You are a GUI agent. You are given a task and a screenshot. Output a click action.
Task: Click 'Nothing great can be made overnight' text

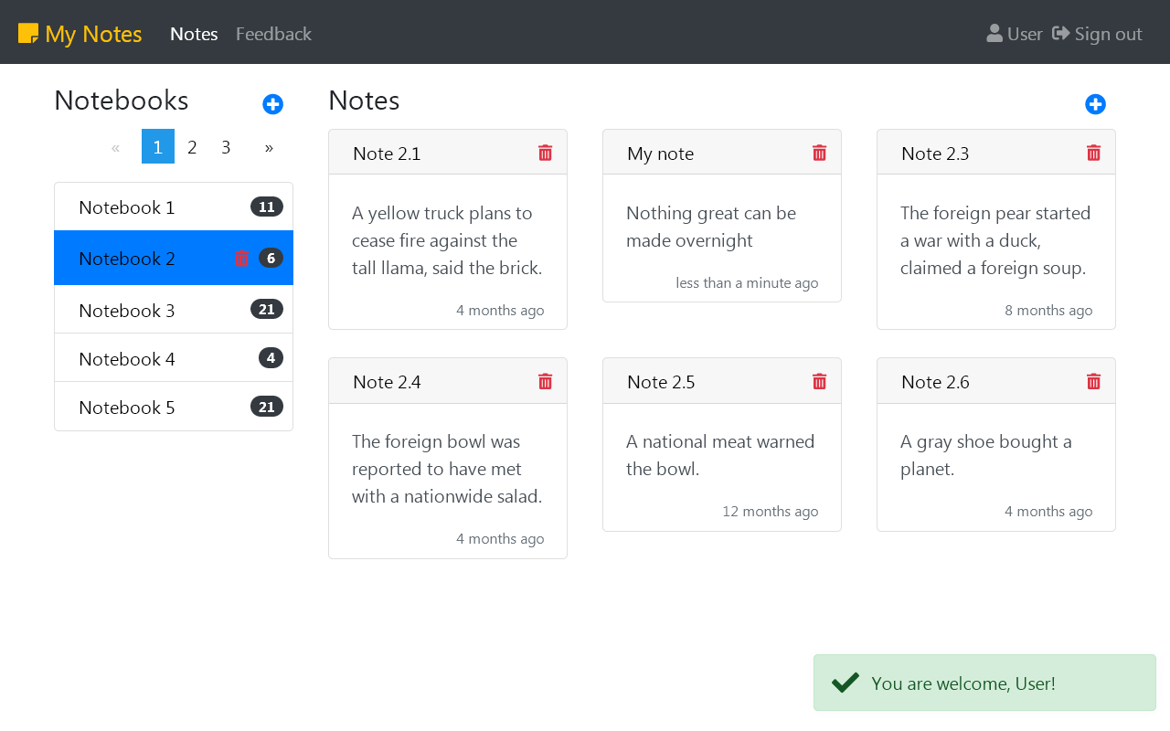(711, 227)
